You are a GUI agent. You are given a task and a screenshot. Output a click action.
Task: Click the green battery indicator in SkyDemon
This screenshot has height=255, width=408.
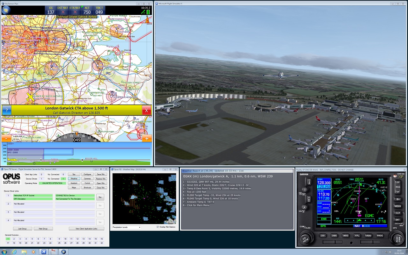click(148, 12)
